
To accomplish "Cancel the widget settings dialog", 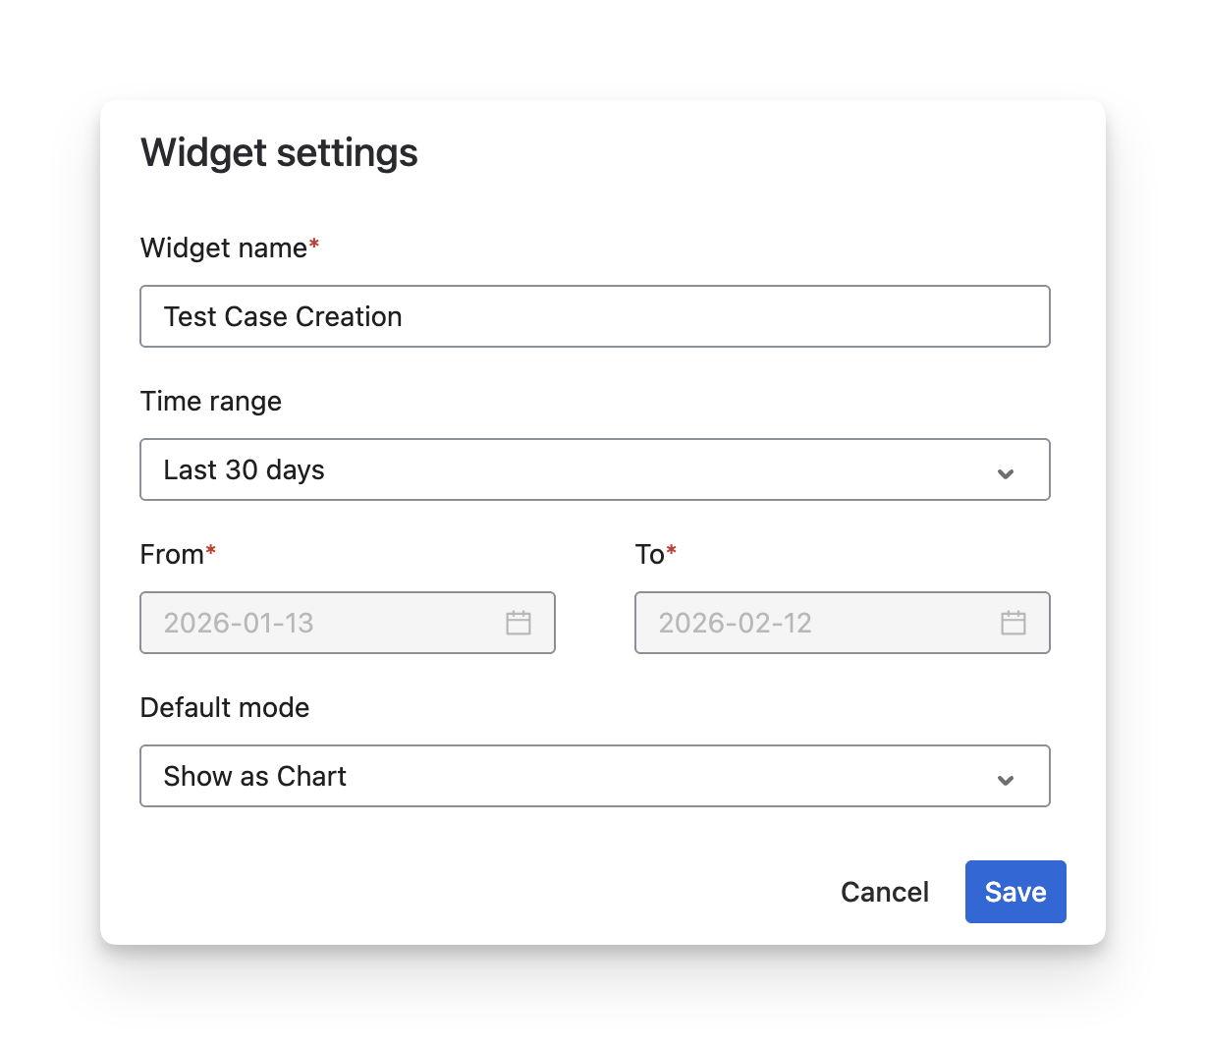I will [x=885, y=892].
